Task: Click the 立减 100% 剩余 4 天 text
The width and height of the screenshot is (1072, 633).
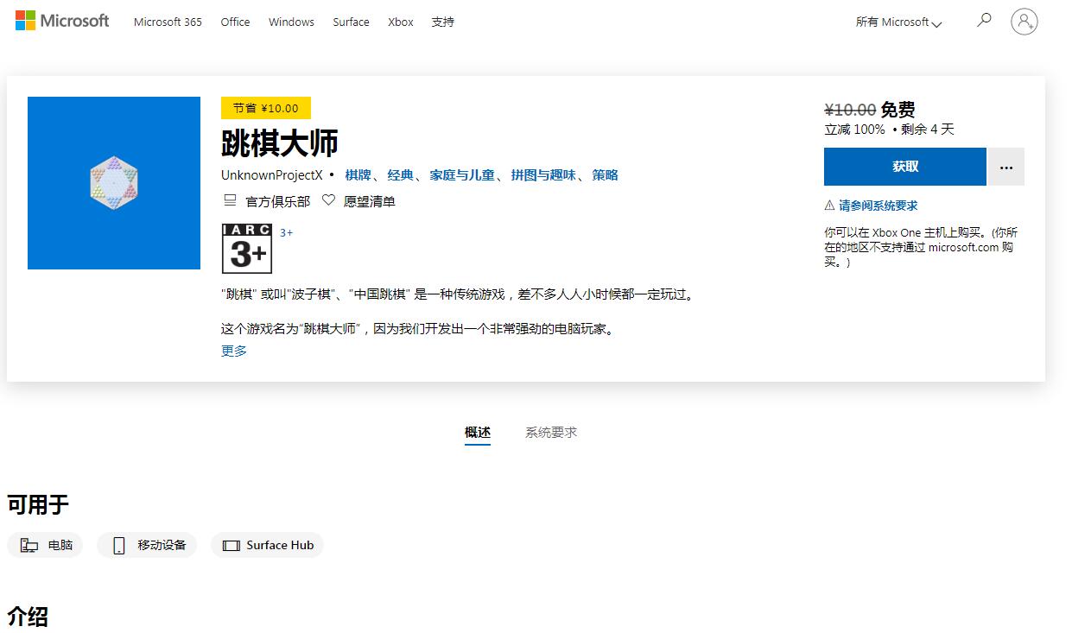Action: click(x=889, y=130)
